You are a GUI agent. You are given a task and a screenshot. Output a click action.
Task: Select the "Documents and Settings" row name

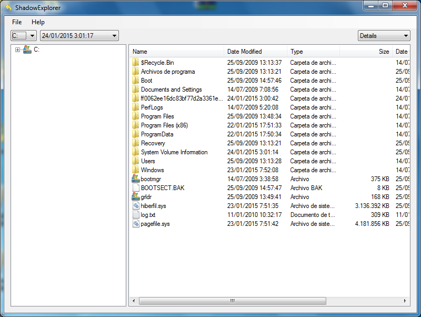click(x=172, y=90)
